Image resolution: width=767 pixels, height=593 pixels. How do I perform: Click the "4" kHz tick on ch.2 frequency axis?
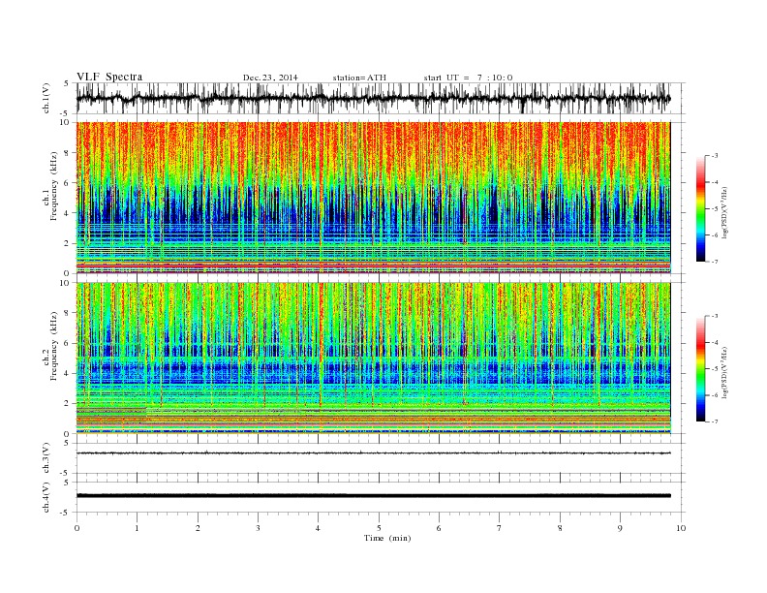pos(68,374)
